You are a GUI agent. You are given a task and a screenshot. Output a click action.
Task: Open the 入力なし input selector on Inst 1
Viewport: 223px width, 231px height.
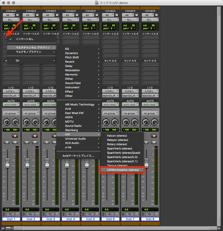coord(11,91)
